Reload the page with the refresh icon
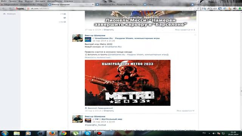Screen dimensions: 242x136 coord(198,8)
